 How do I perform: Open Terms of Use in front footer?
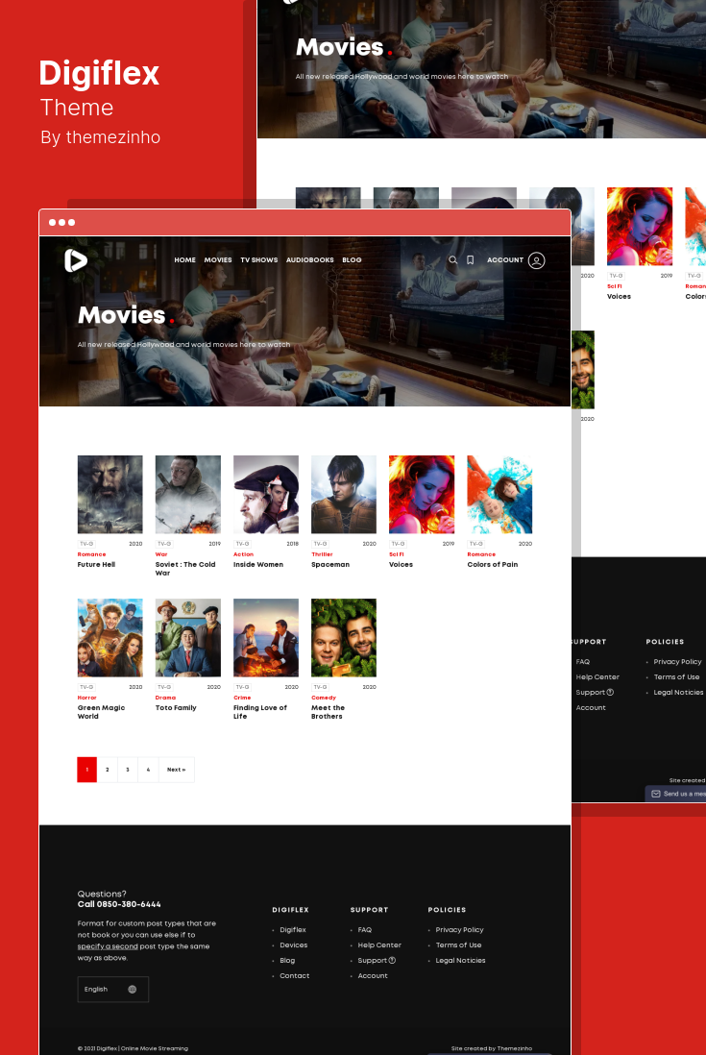[x=458, y=945]
